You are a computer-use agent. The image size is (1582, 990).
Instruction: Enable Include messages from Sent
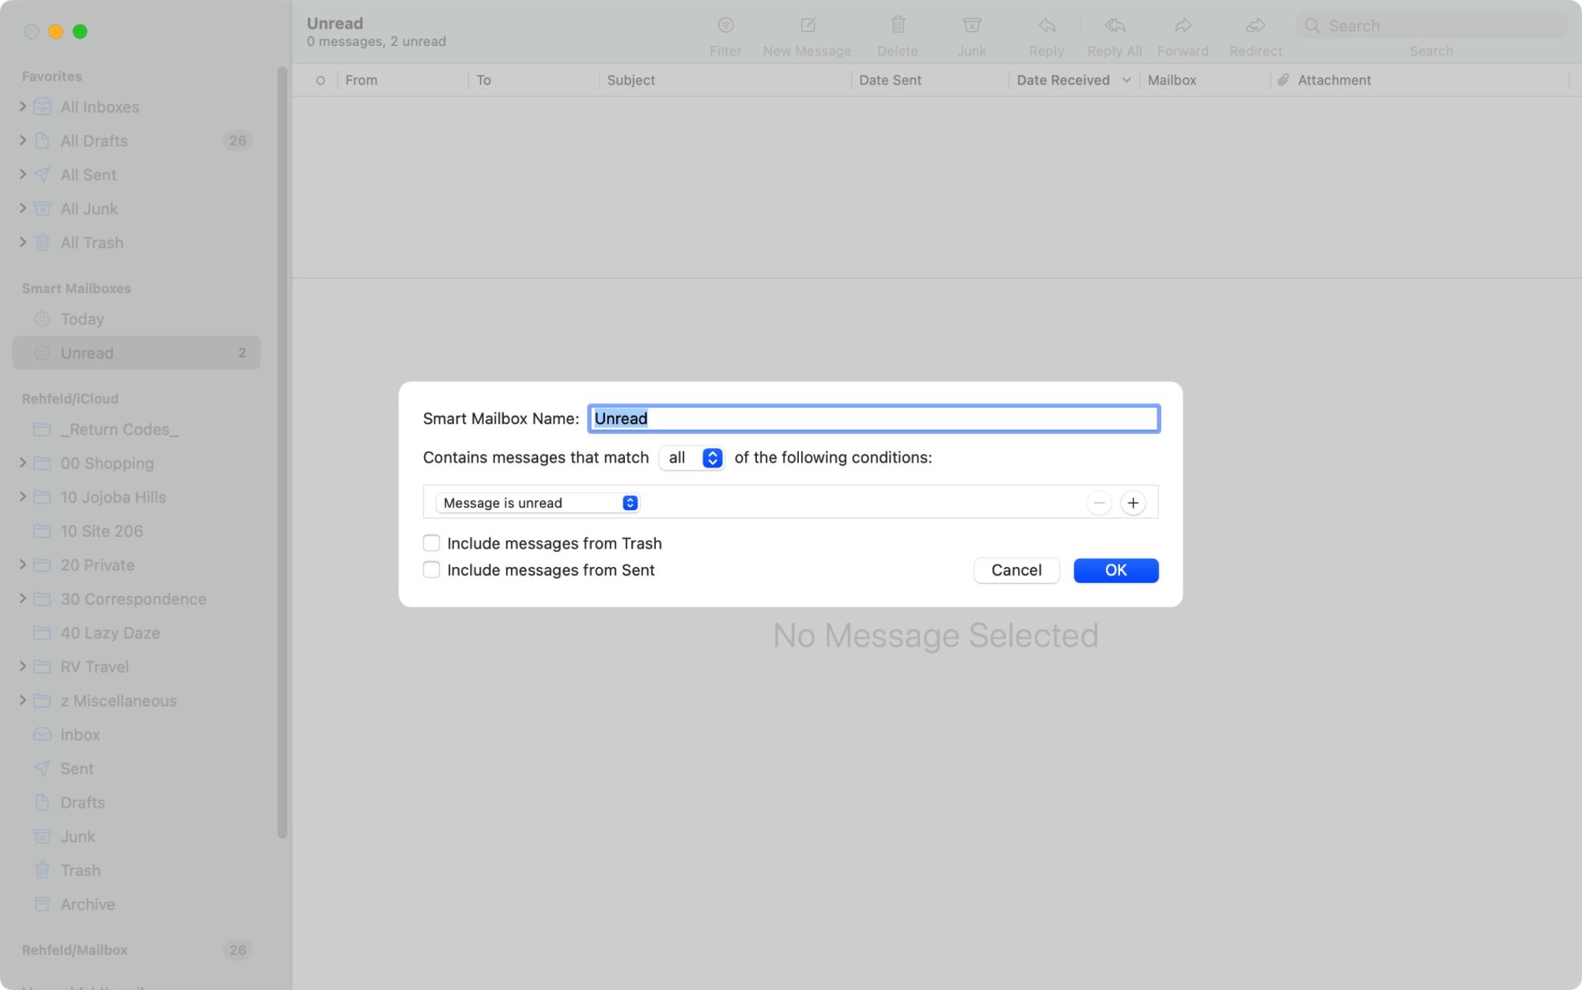pyautogui.click(x=432, y=570)
